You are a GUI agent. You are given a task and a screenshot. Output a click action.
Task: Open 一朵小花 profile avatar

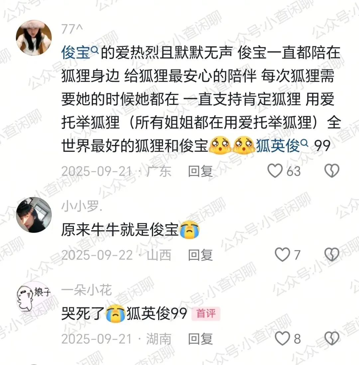34,298
